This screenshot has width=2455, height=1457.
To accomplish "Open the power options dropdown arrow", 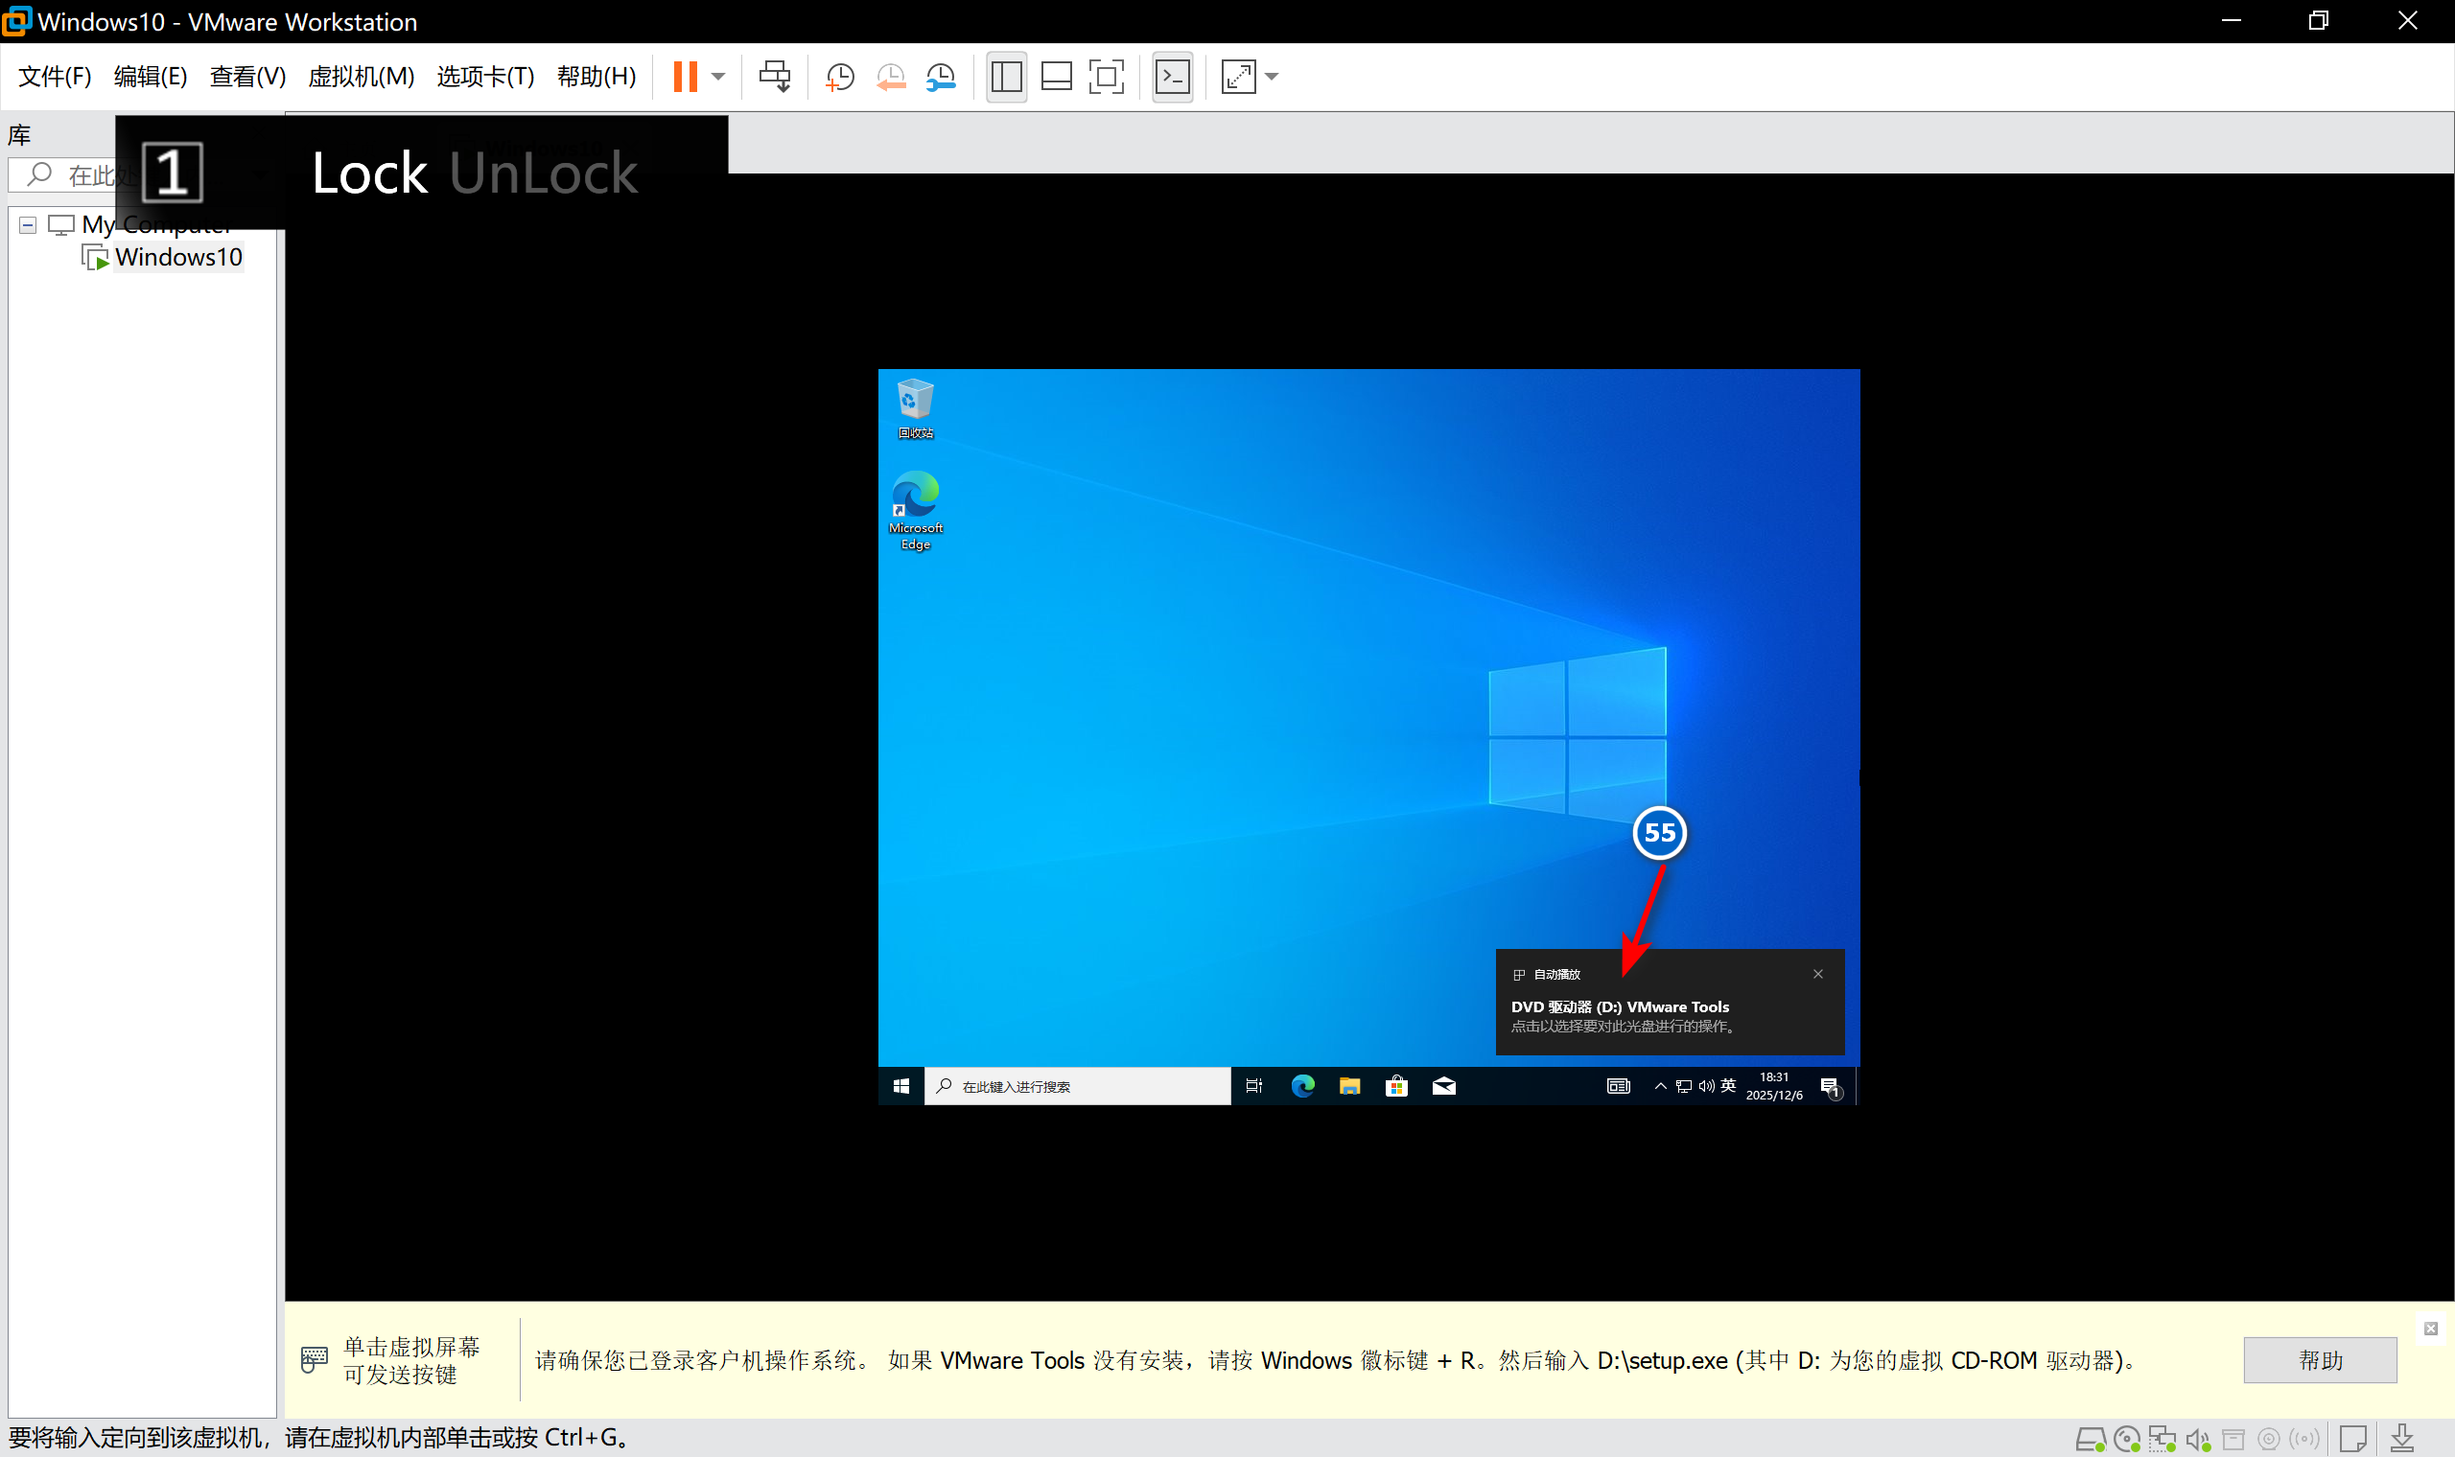I will 719,76.
